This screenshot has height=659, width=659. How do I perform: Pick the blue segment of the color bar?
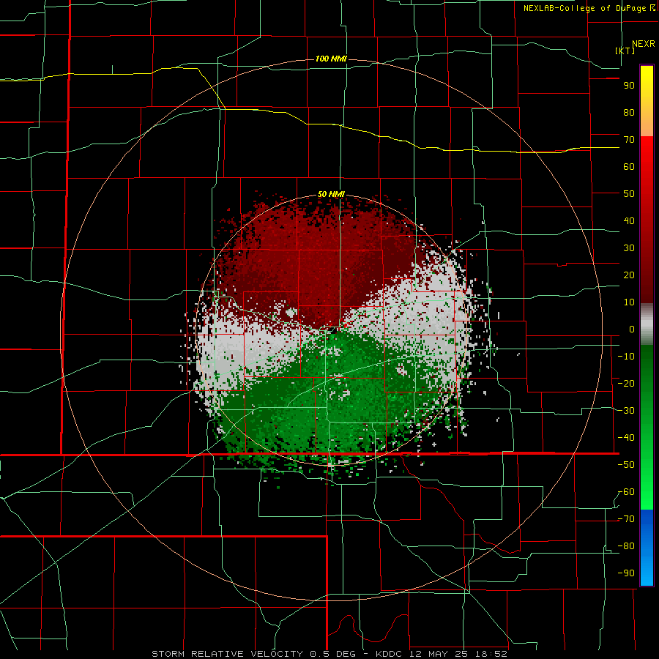(x=647, y=547)
